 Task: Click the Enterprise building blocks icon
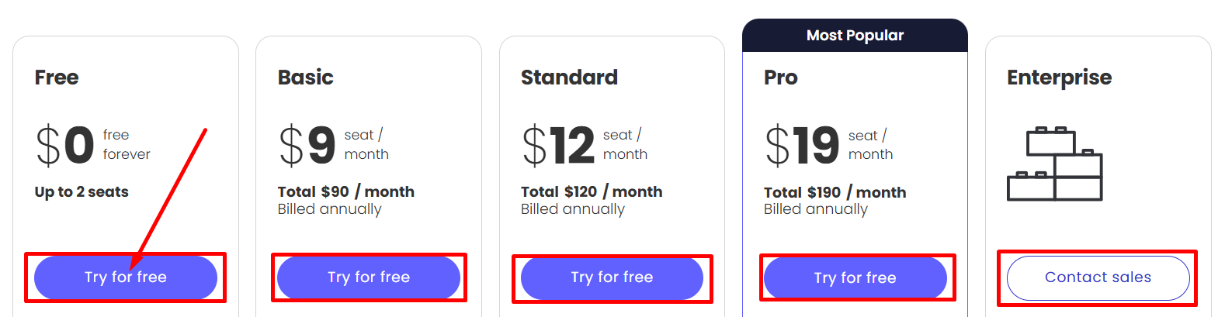[1054, 164]
